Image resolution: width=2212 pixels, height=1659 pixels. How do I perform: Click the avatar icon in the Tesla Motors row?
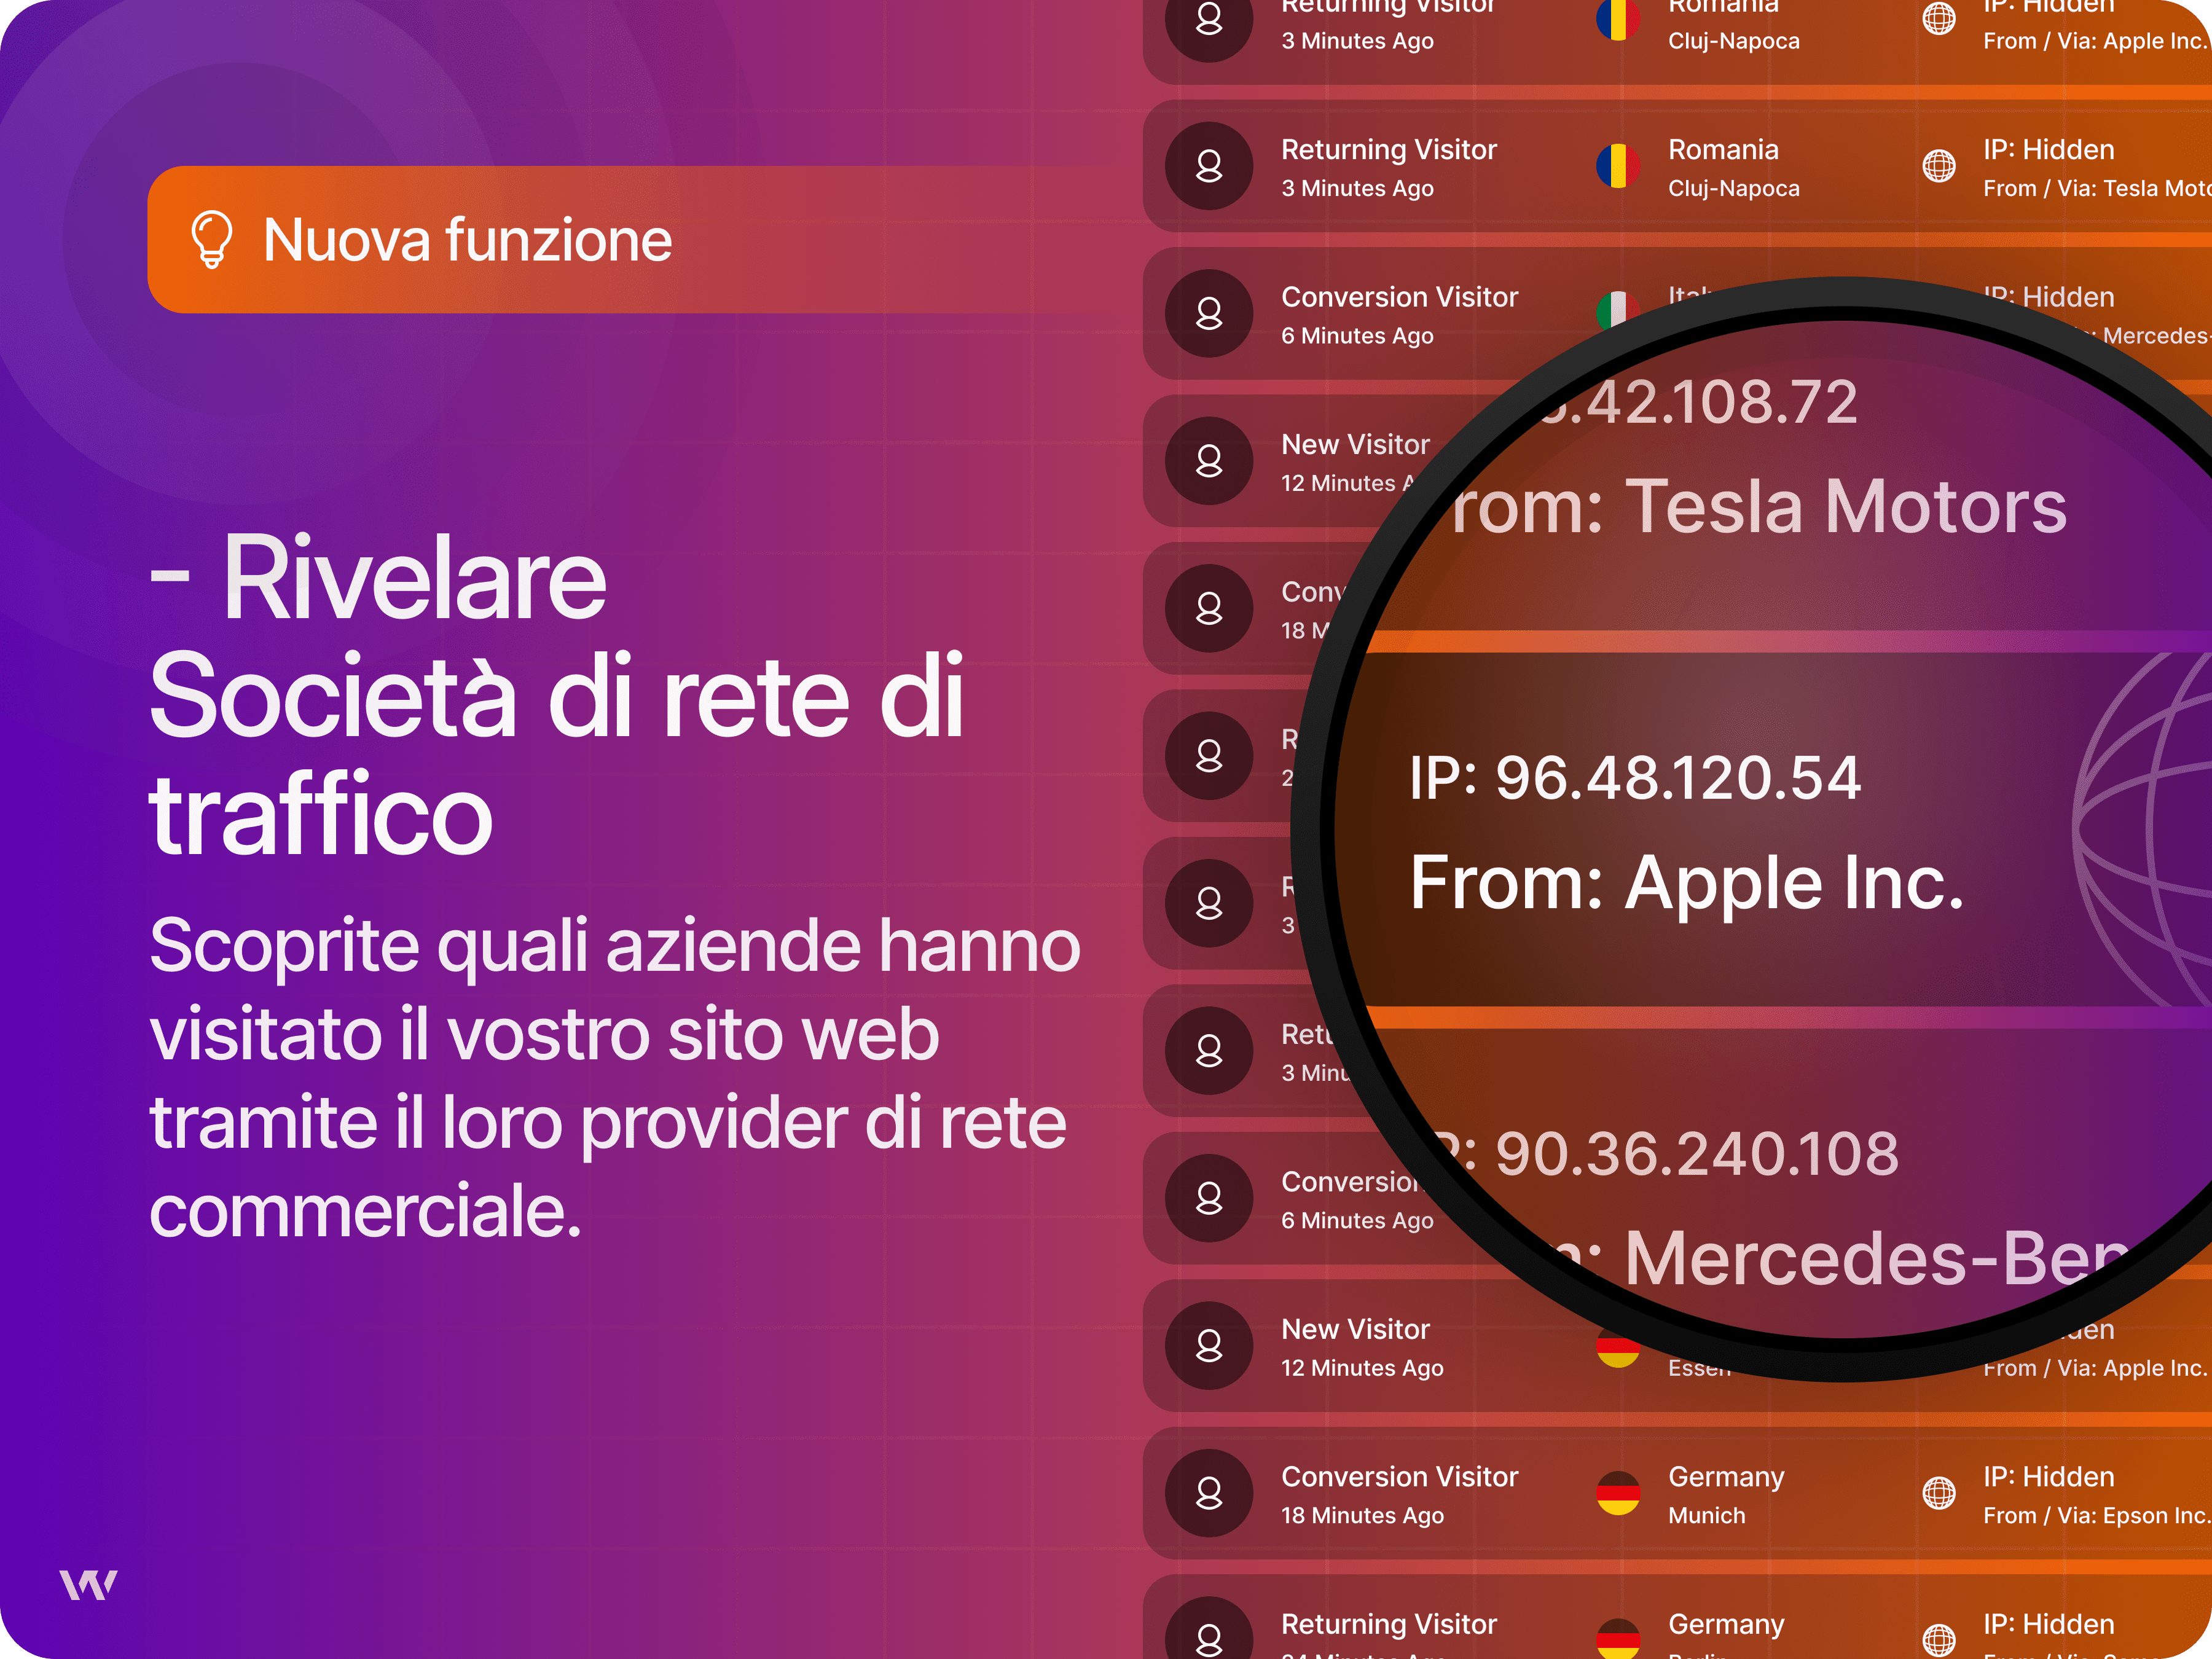[1209, 166]
